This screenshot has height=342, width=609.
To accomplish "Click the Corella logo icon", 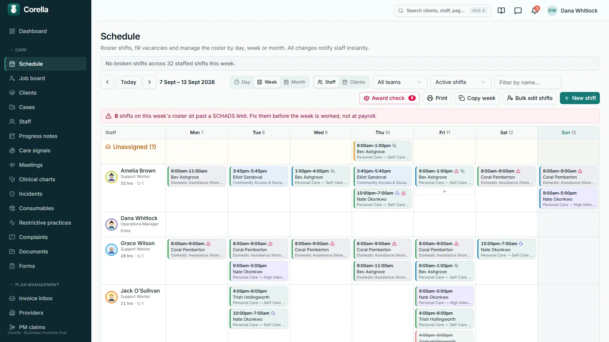I will coord(14,9).
